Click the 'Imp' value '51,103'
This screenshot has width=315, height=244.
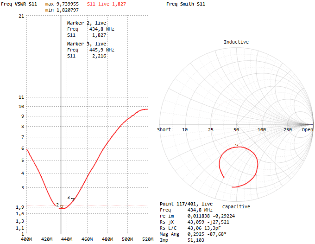tap(196, 240)
